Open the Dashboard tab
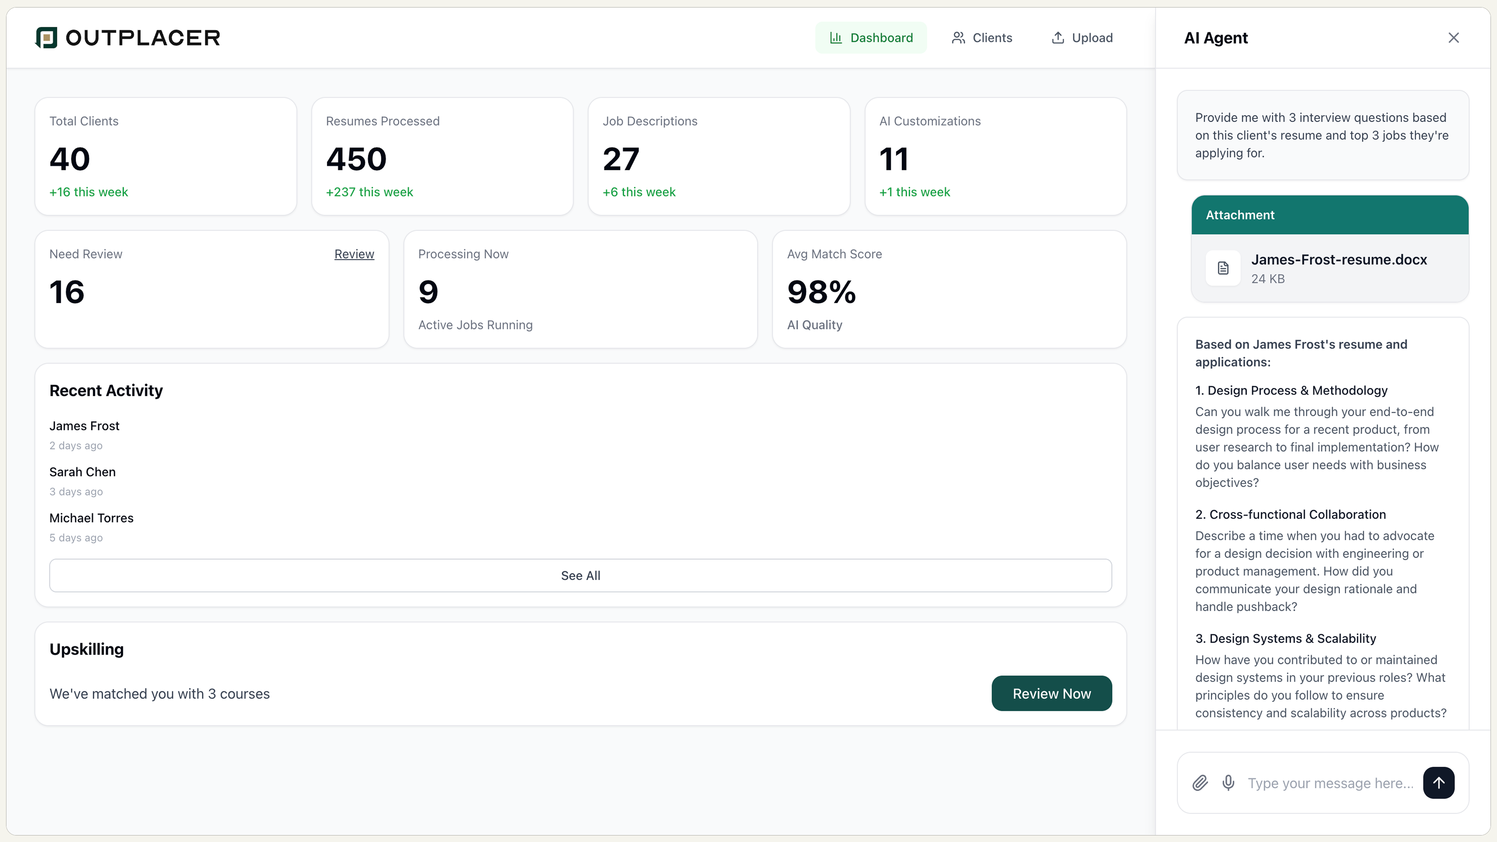The height and width of the screenshot is (842, 1497). [x=871, y=37]
